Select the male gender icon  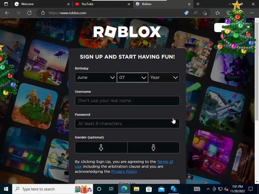coord(154,148)
